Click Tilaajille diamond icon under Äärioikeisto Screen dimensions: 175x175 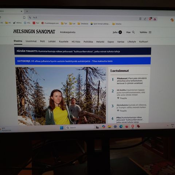click(118, 110)
